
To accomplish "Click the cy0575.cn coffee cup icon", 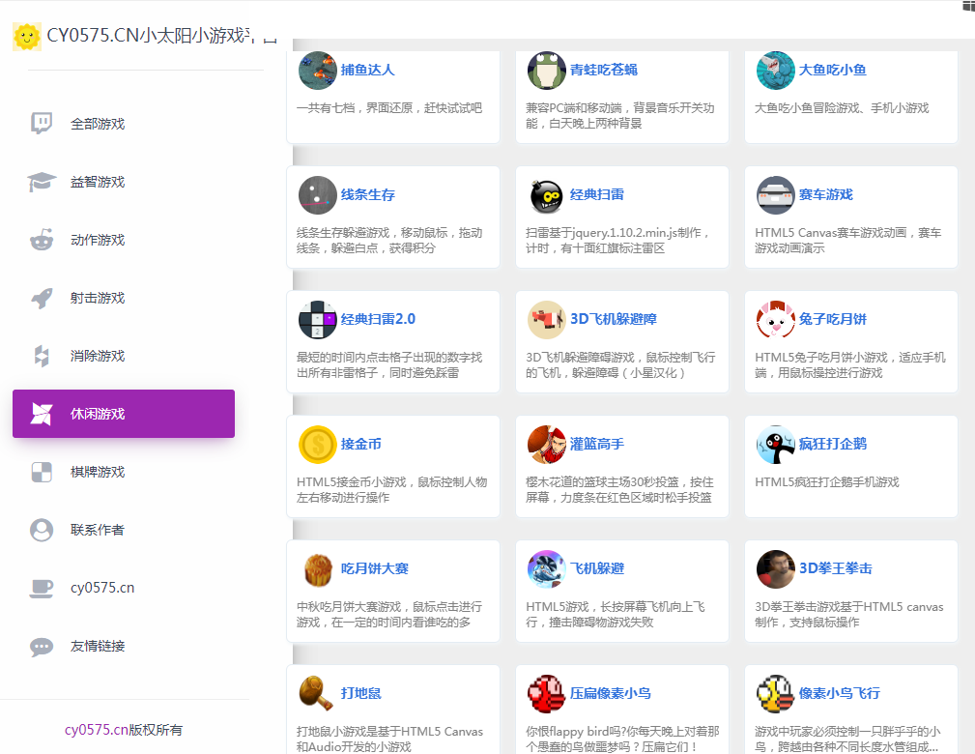I will click(42, 588).
